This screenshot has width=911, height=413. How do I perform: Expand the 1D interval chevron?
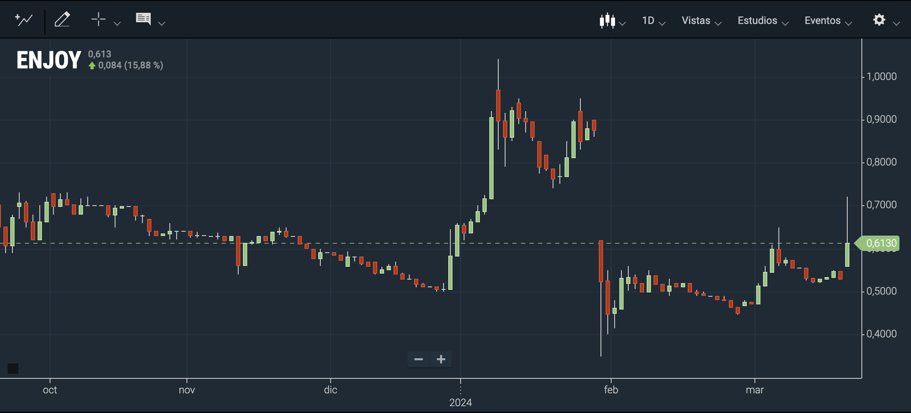click(662, 24)
